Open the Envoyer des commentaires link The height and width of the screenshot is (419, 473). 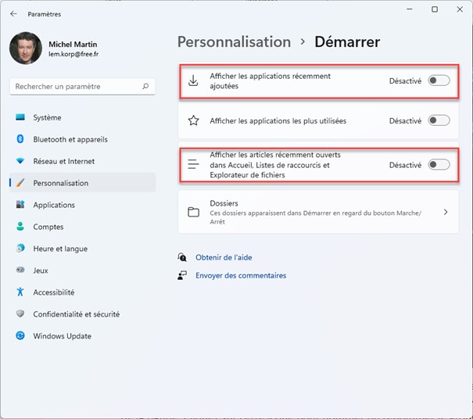[241, 275]
